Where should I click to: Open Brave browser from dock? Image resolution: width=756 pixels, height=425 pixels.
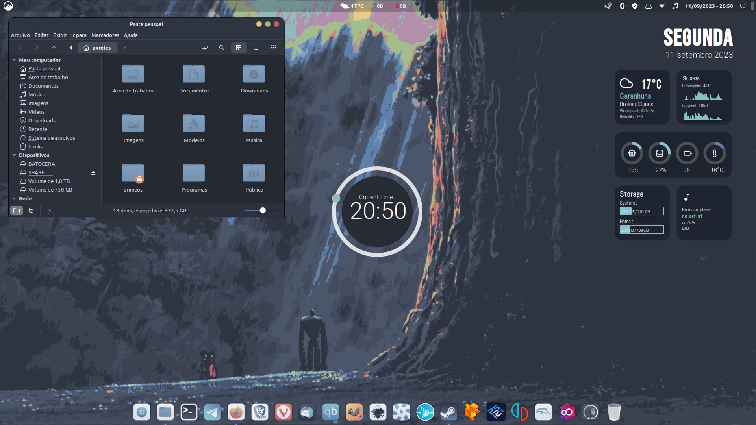click(x=260, y=412)
